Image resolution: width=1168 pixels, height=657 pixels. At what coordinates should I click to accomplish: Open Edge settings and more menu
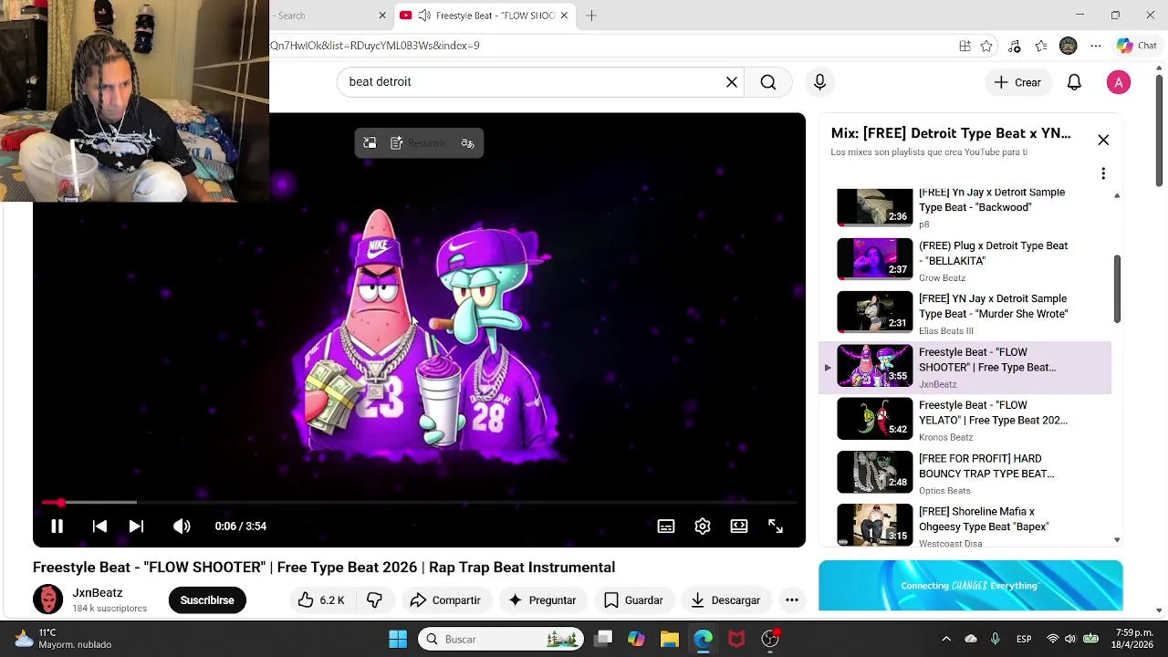[x=1096, y=47]
